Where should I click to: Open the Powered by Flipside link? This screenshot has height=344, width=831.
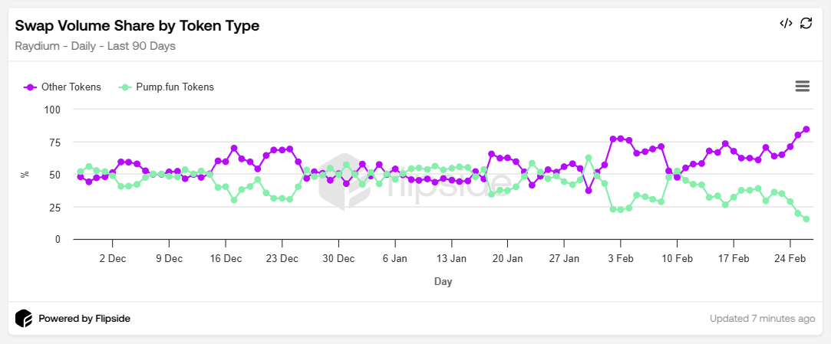pos(84,319)
